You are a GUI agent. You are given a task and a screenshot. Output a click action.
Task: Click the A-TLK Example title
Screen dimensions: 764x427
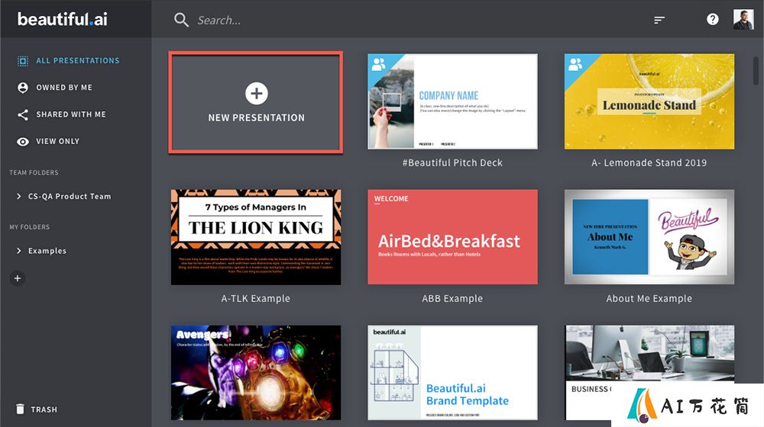256,299
